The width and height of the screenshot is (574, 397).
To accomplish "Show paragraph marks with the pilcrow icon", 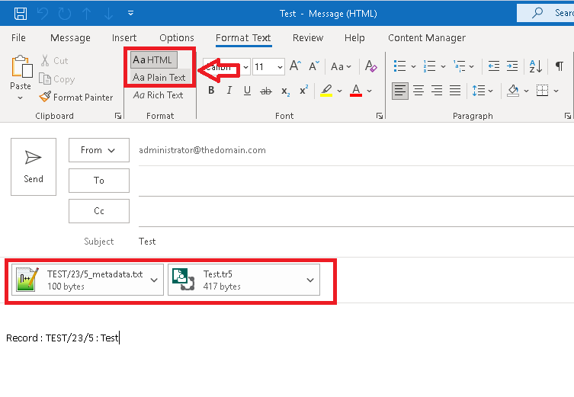I will [x=560, y=66].
